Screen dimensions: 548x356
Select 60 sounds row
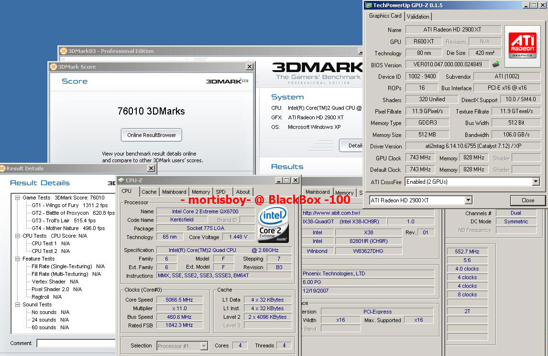pyautogui.click(x=50, y=328)
